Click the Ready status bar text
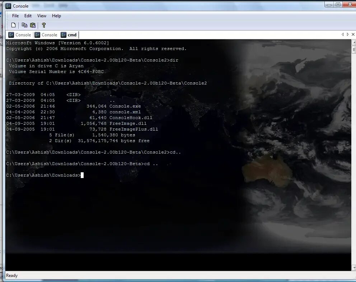The height and width of the screenshot is (282, 356). point(11,276)
